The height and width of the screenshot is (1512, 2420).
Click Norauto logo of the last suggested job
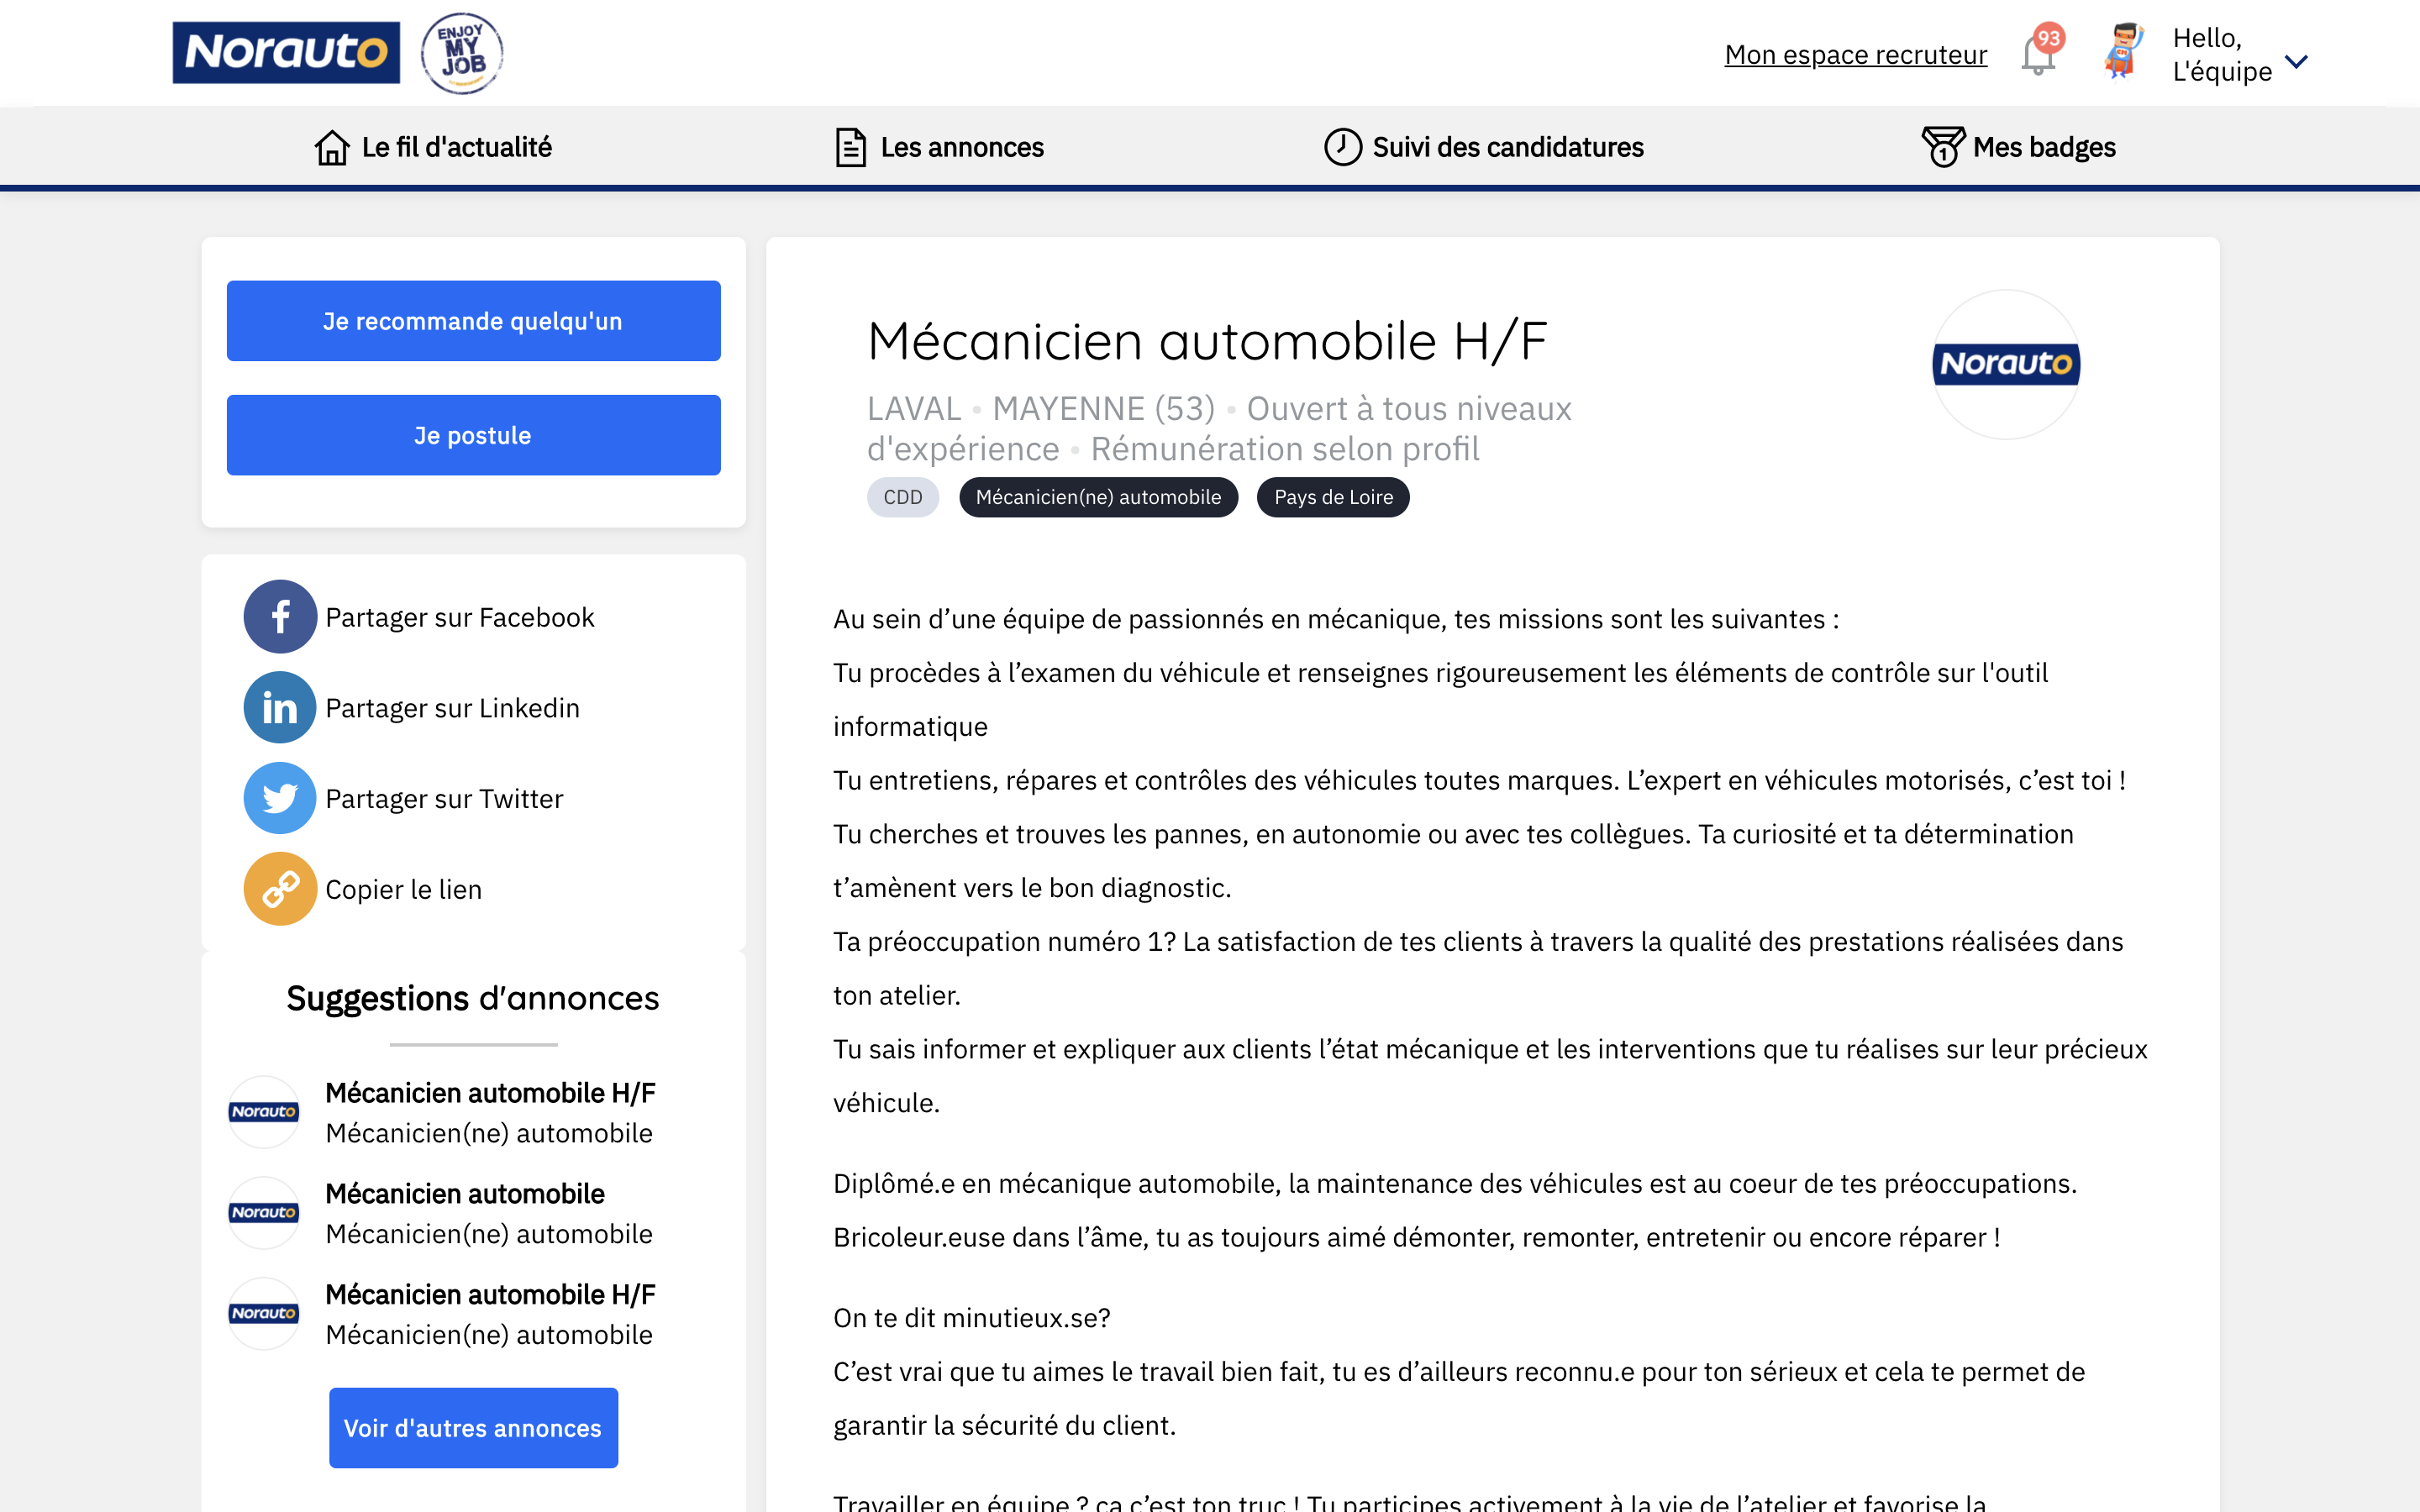point(264,1314)
